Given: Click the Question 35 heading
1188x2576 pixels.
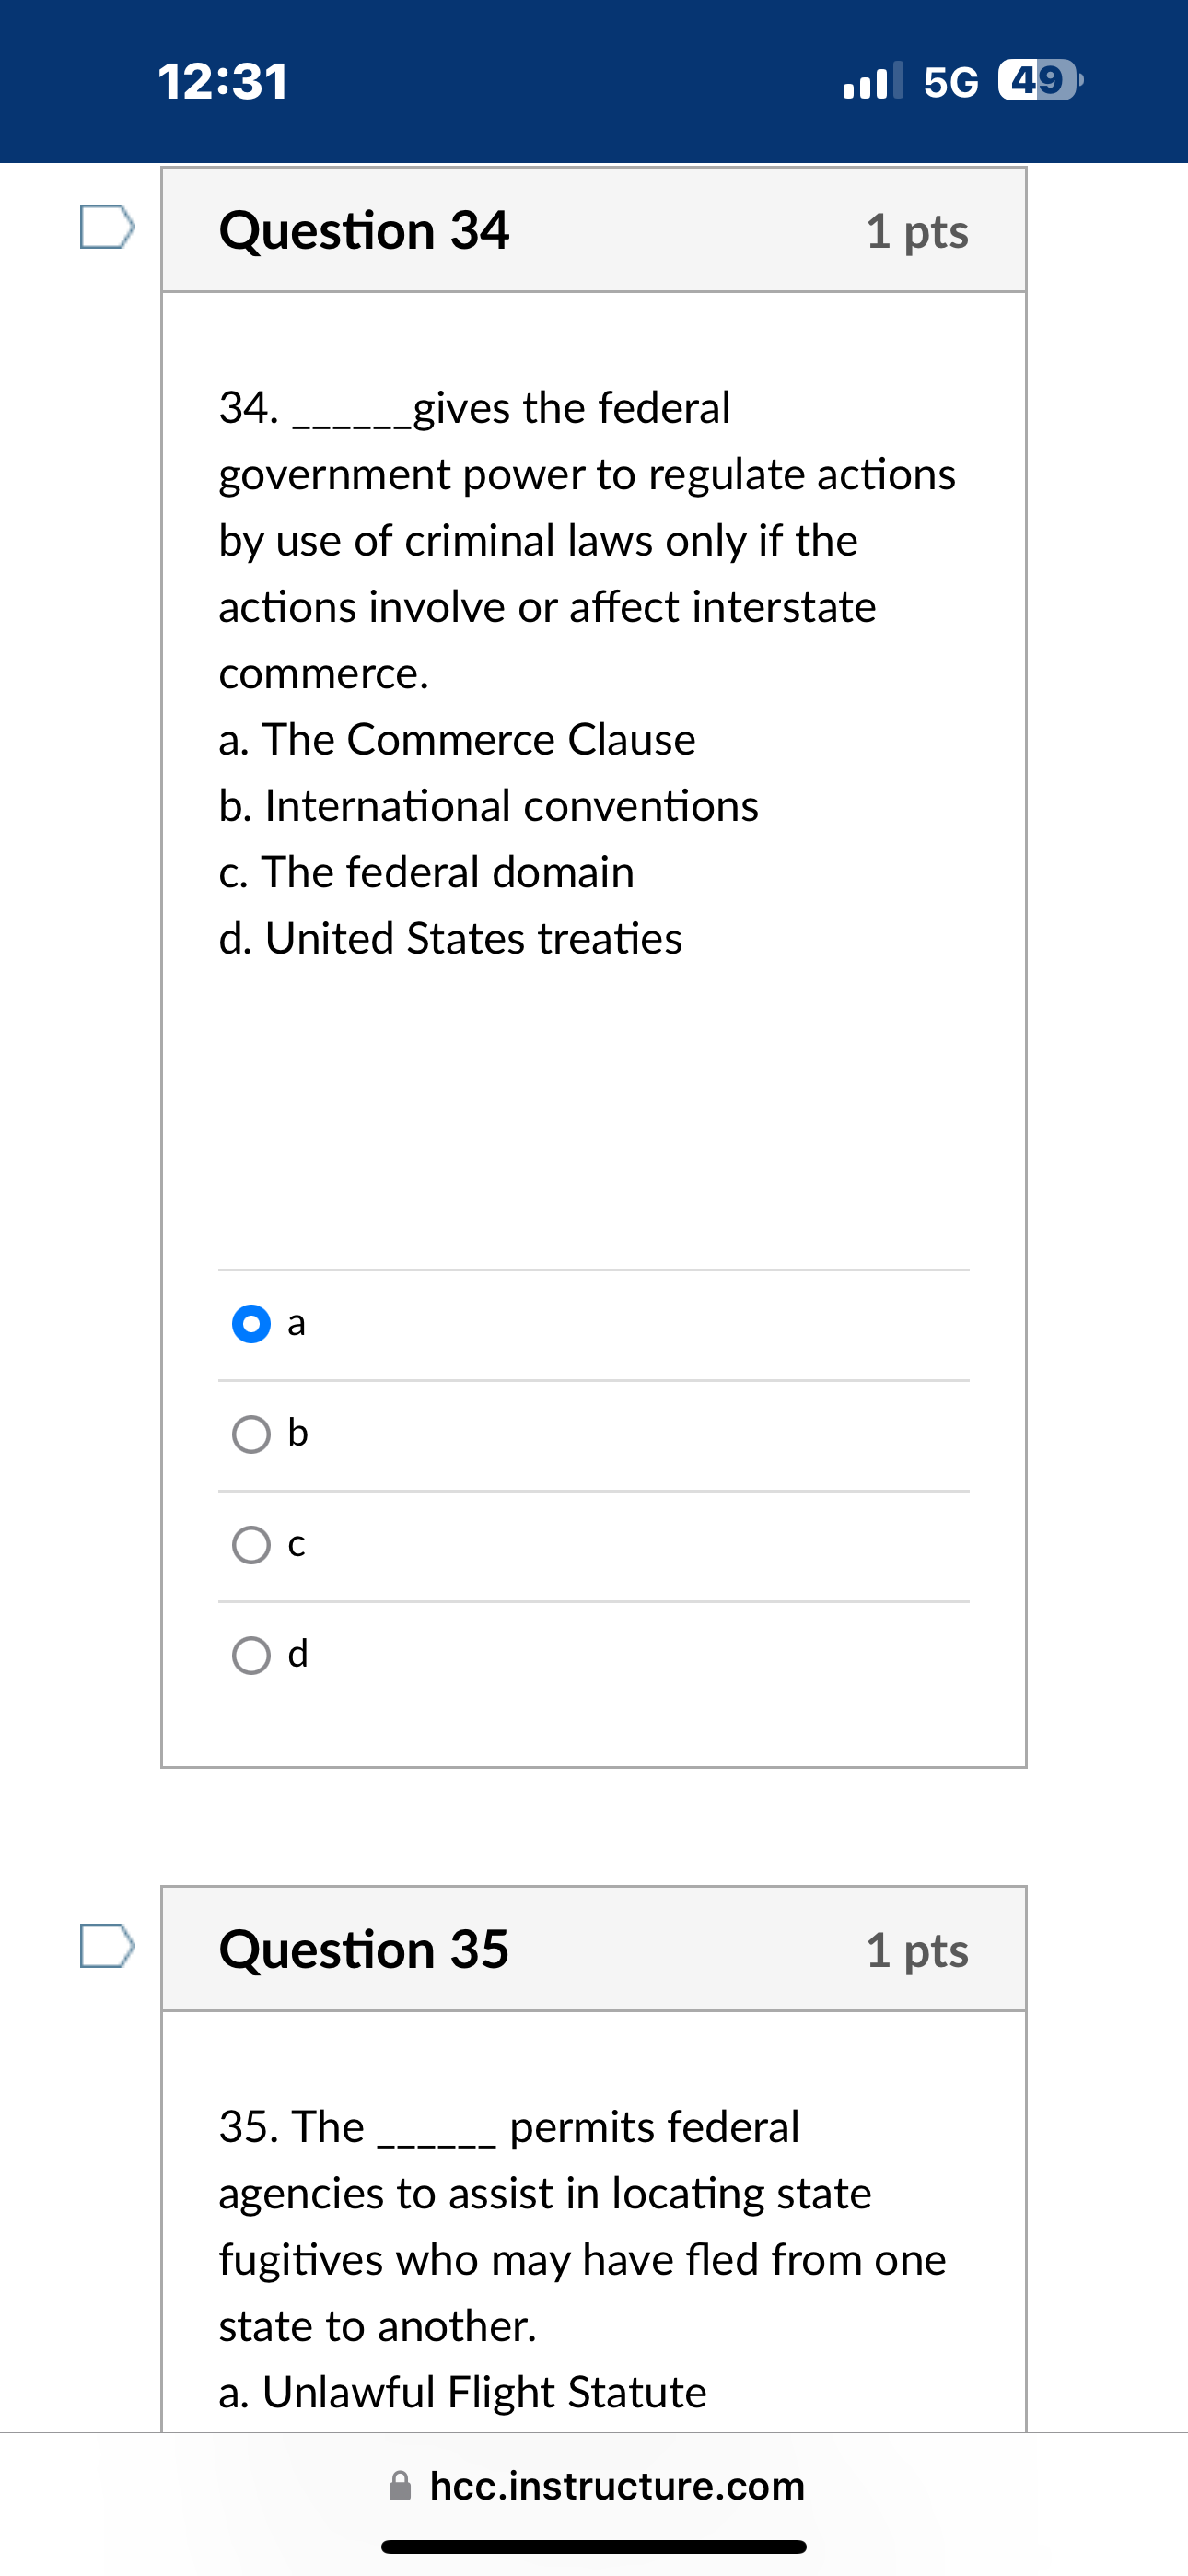Looking at the screenshot, I should pyautogui.click(x=364, y=1949).
